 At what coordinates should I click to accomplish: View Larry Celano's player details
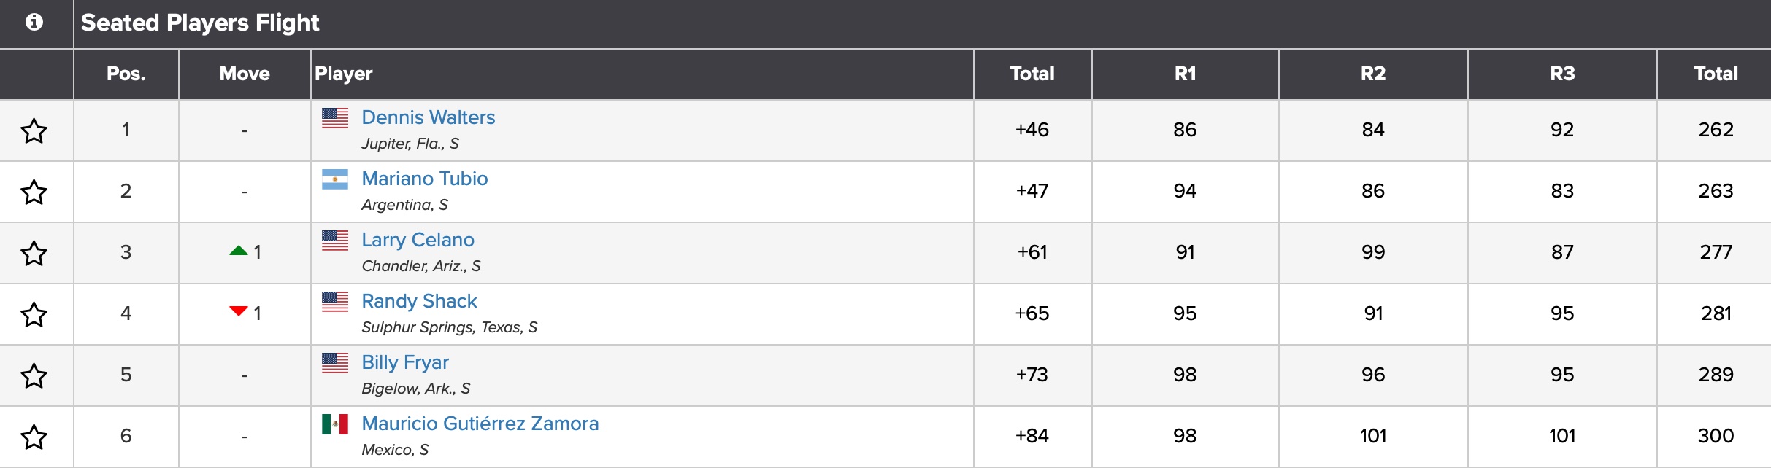tap(418, 240)
